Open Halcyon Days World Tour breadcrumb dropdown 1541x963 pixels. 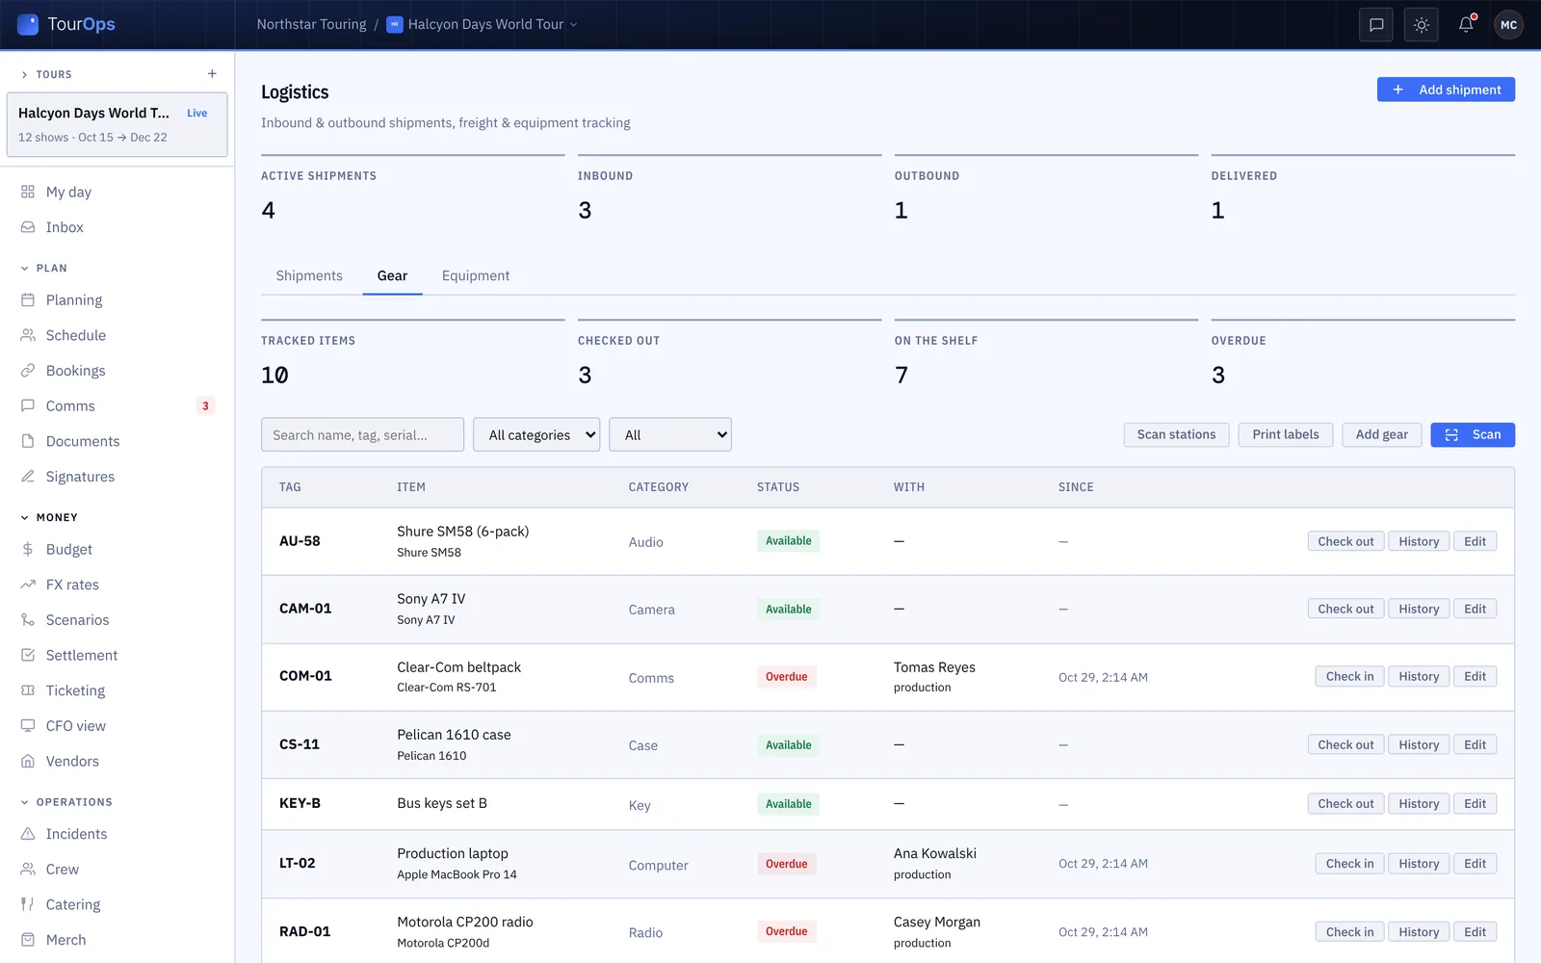tap(482, 24)
